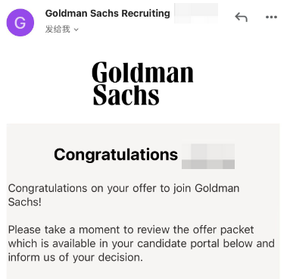Click the 'Please take a moment' line
290x279 pixels.
(131, 230)
